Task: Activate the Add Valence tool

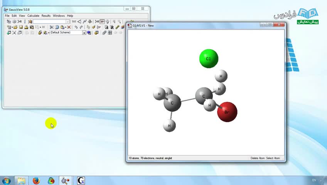Action: (x=97, y=22)
